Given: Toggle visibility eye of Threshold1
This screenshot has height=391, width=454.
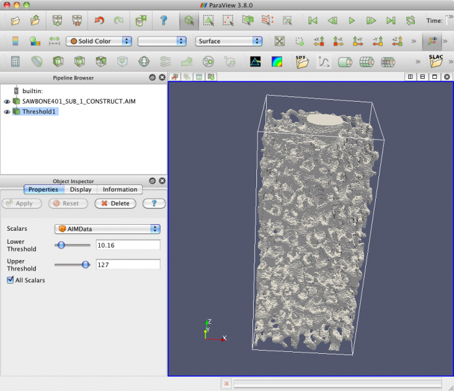Looking at the screenshot, I should (x=7, y=112).
